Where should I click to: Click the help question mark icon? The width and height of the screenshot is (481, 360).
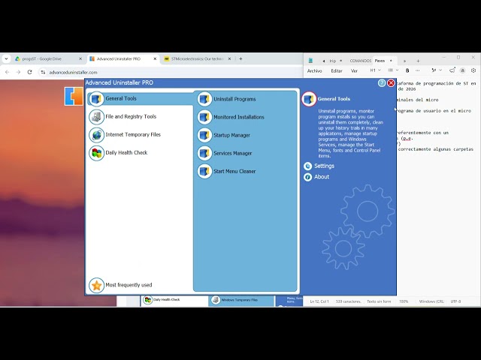(x=382, y=83)
